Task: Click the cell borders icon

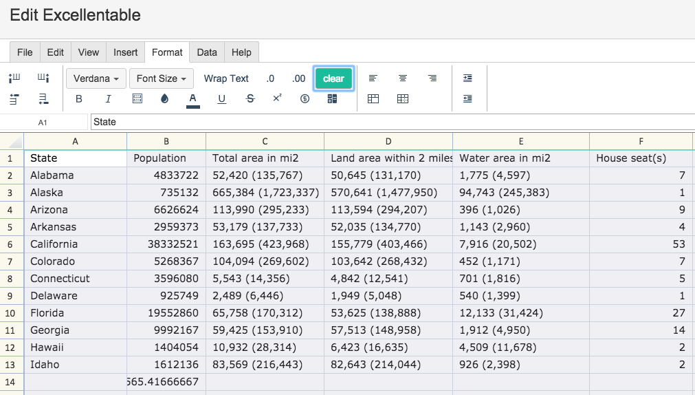Action: (x=137, y=98)
